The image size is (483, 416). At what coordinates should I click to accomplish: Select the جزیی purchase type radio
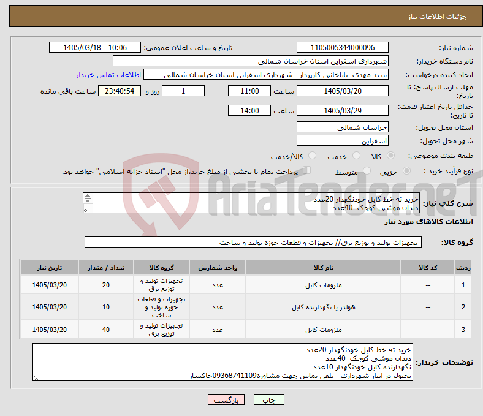point(406,171)
